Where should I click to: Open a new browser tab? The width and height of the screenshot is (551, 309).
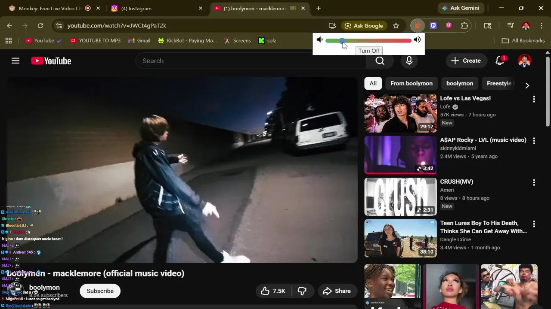point(319,8)
